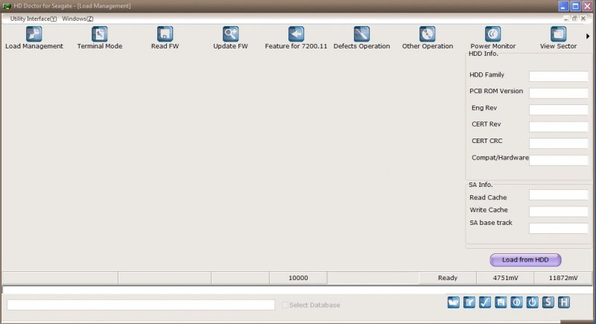
Task: Click the HD Doctor title bar app icon
Action: [x=7, y=6]
